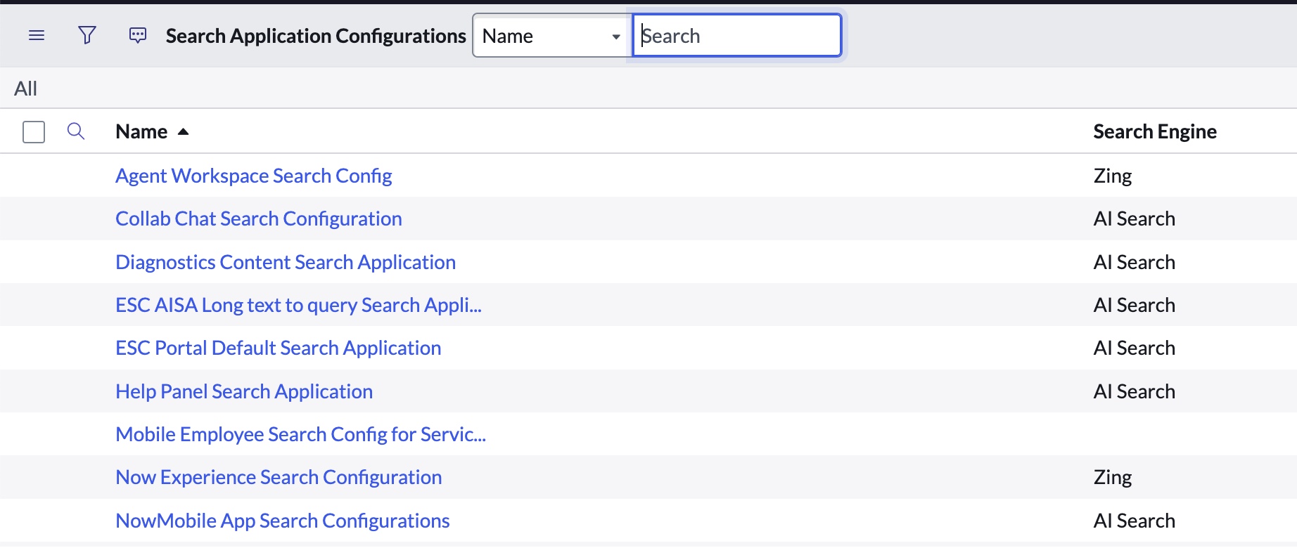Open ESC Portal Default Search Application
The width and height of the screenshot is (1297, 548).
(278, 348)
